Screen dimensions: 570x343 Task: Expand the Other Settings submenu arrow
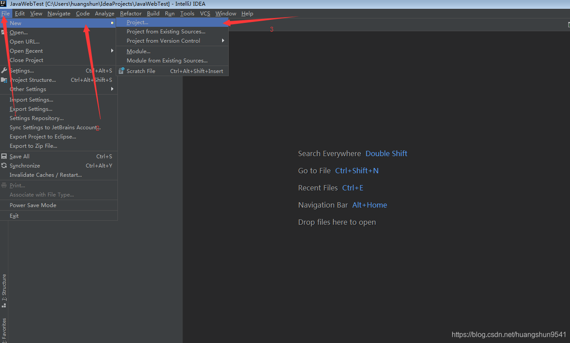[x=112, y=89]
